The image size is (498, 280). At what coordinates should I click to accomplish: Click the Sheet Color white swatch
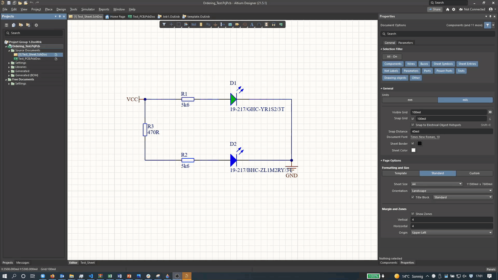click(x=413, y=150)
